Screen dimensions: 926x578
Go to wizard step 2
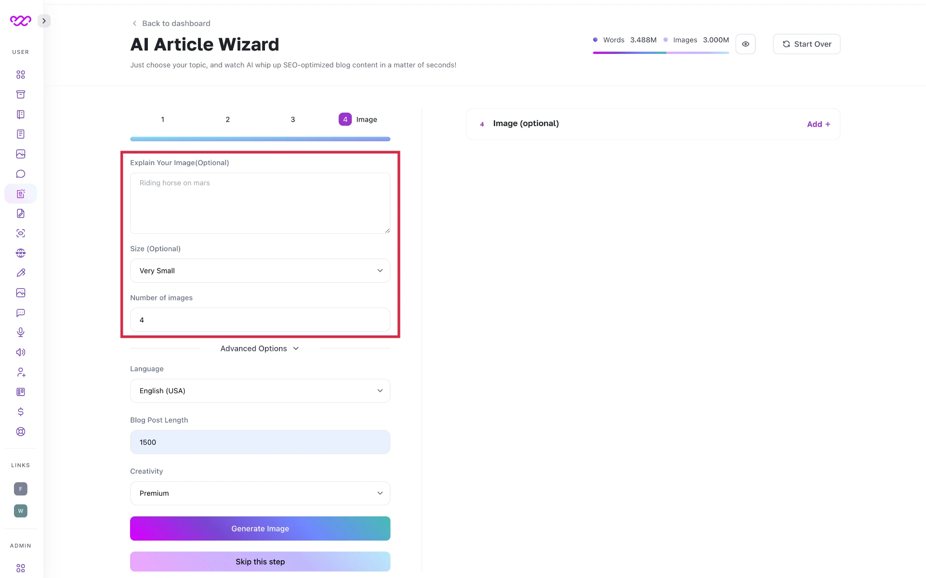[x=227, y=119]
